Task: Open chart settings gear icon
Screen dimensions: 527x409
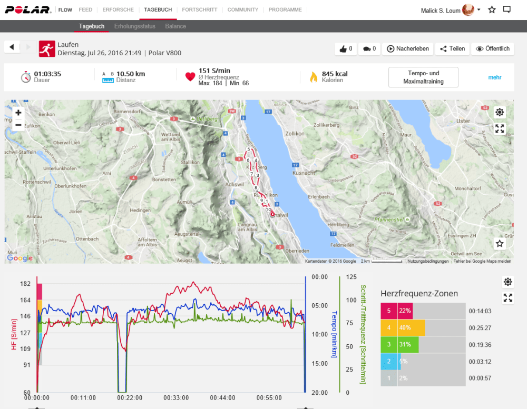Action: coord(508,282)
